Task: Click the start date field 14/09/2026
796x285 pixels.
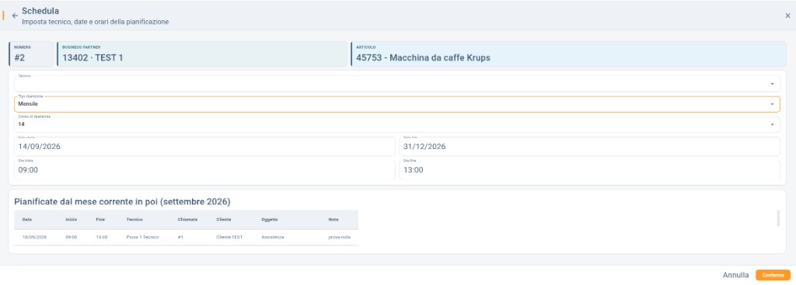Action: click(204, 147)
